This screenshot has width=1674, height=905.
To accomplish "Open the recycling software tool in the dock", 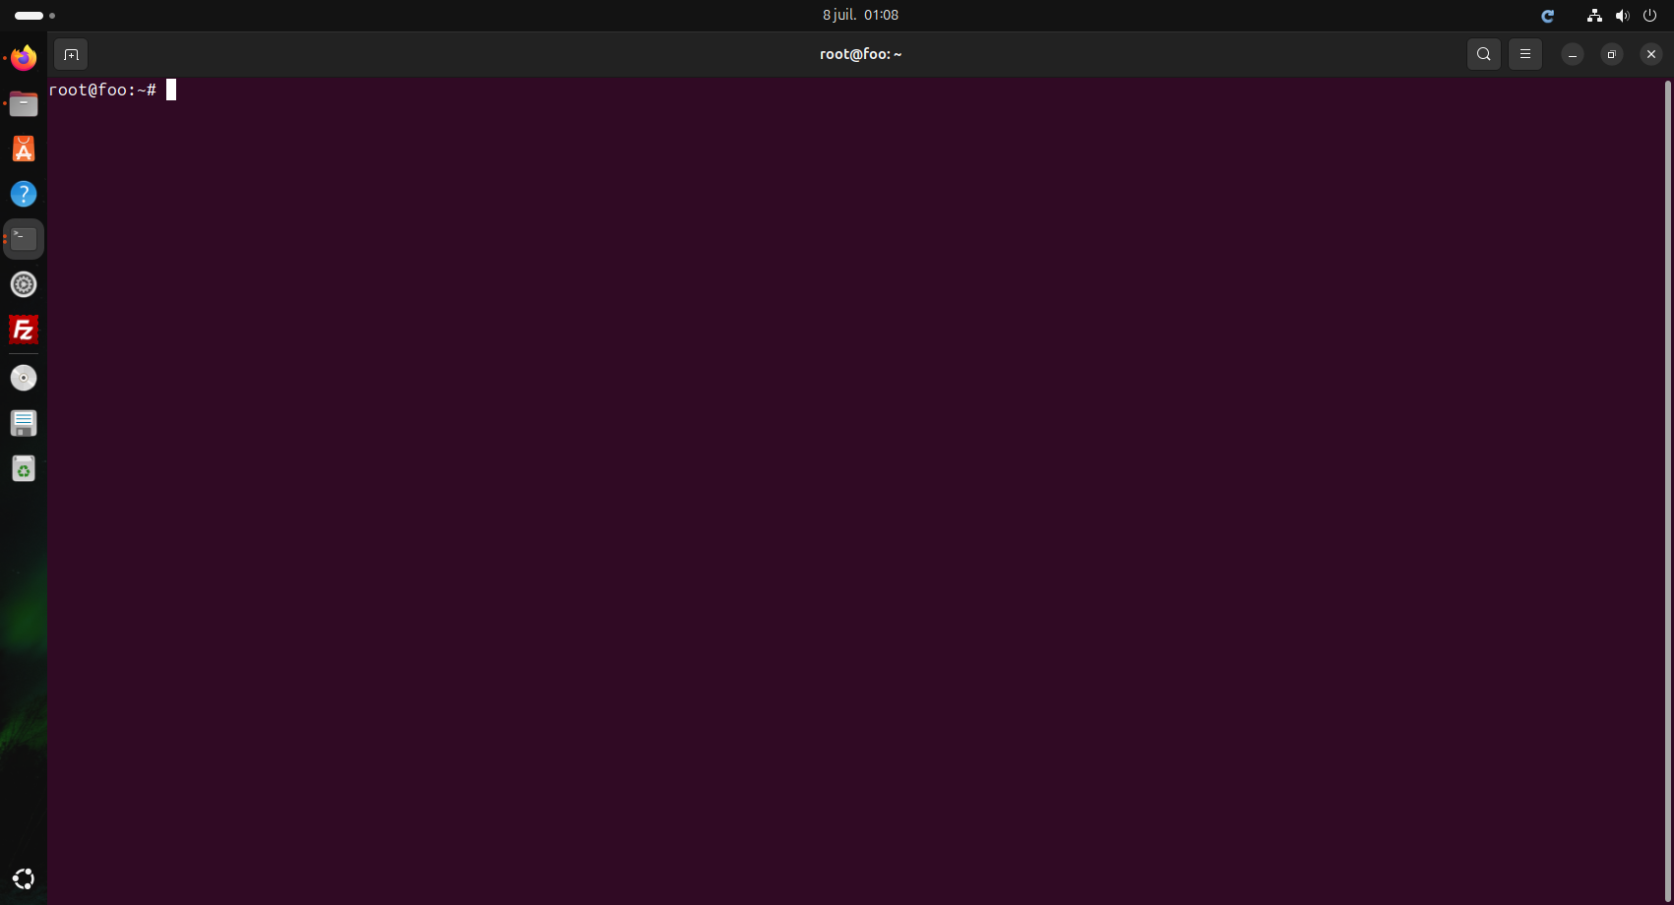I will [23, 468].
